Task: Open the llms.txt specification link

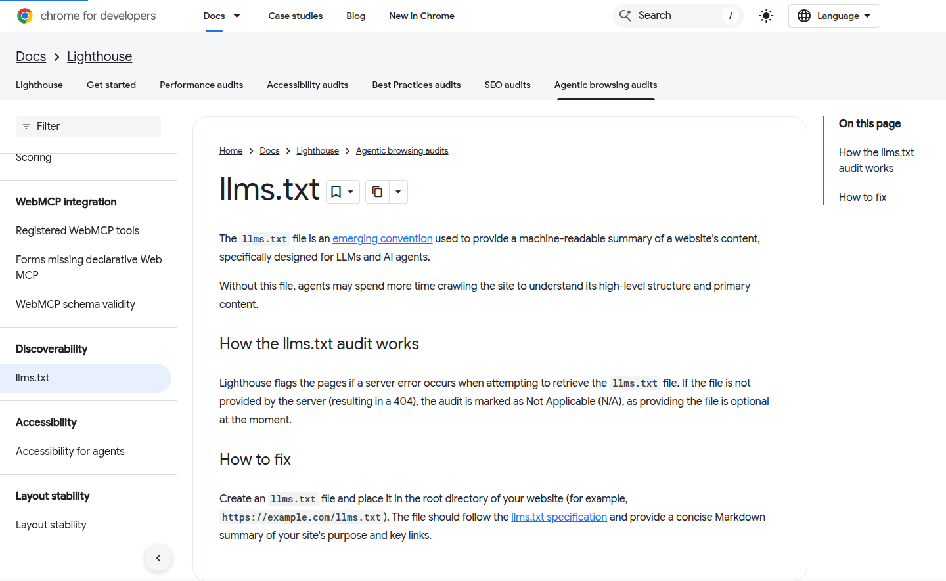Action: (x=559, y=517)
